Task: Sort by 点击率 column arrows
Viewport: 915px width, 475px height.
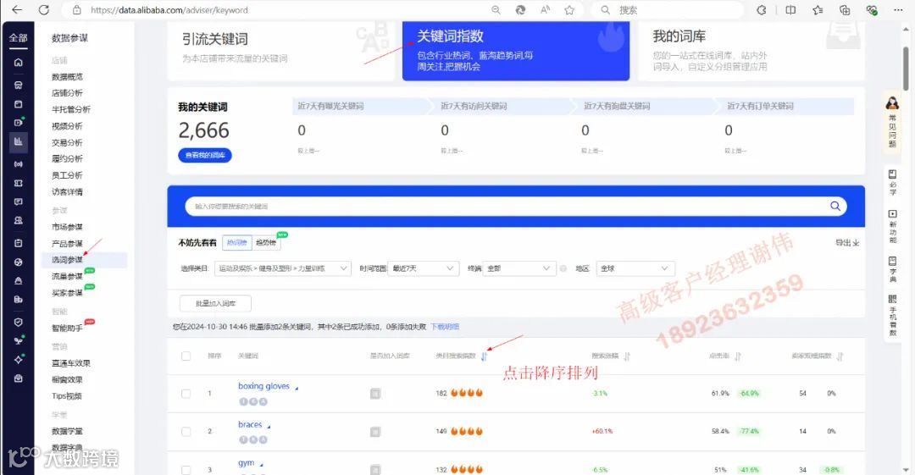Action: 738,356
